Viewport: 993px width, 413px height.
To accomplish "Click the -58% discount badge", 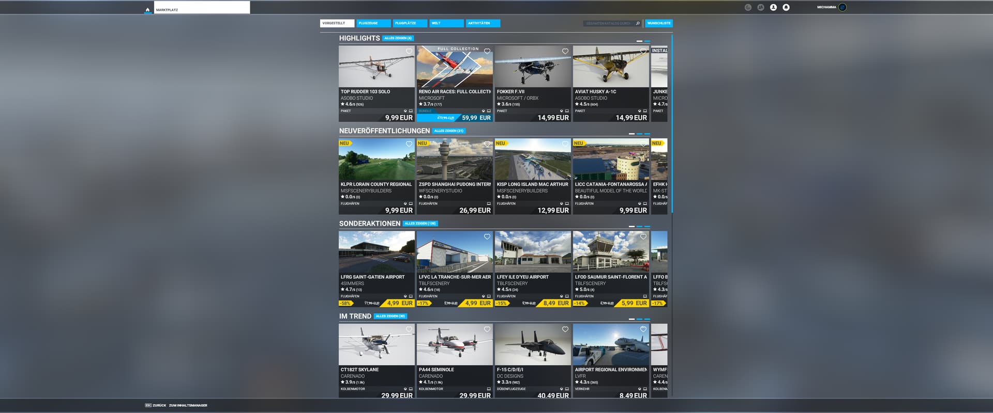I will pyautogui.click(x=345, y=304).
